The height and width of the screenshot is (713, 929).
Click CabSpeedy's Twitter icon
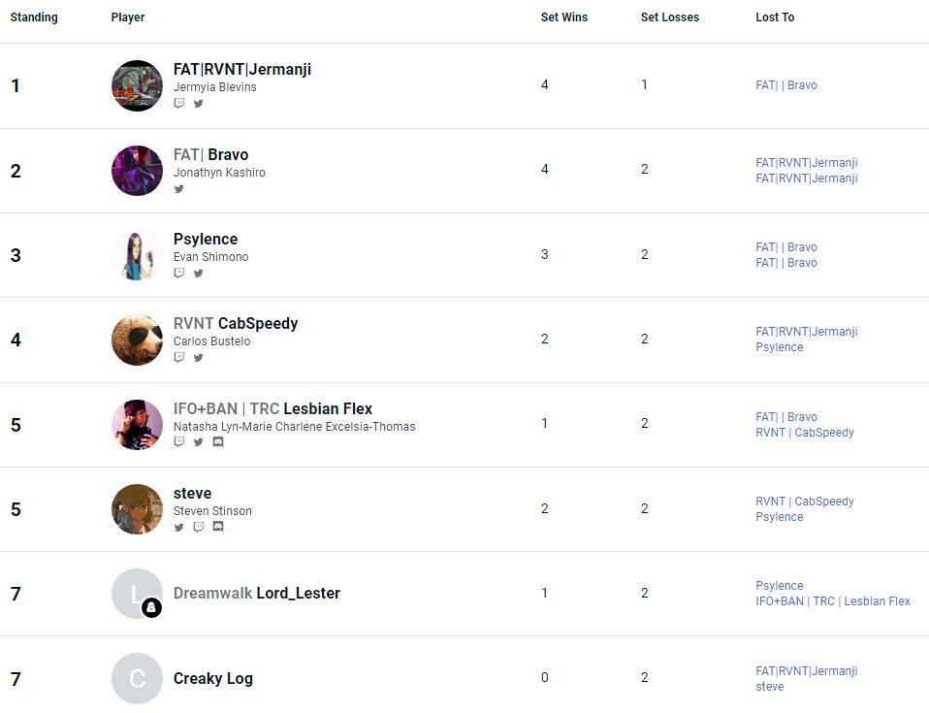[x=198, y=357]
